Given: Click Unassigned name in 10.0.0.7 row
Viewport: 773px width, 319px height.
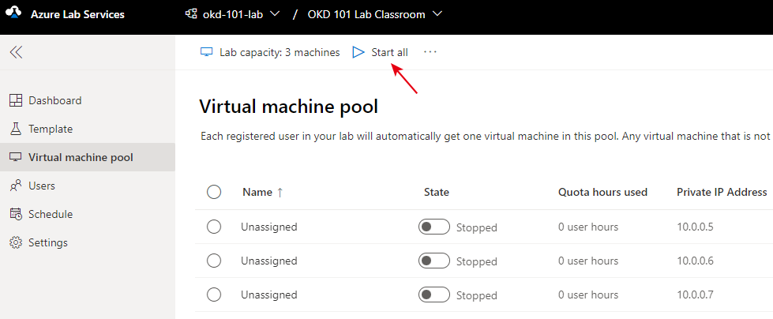Looking at the screenshot, I should (x=268, y=295).
